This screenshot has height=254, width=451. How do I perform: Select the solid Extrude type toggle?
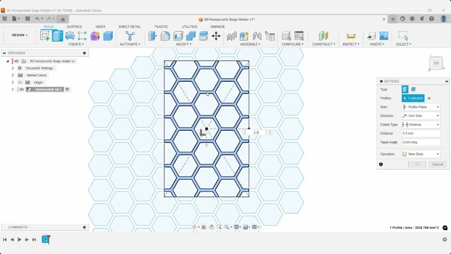coord(405,90)
